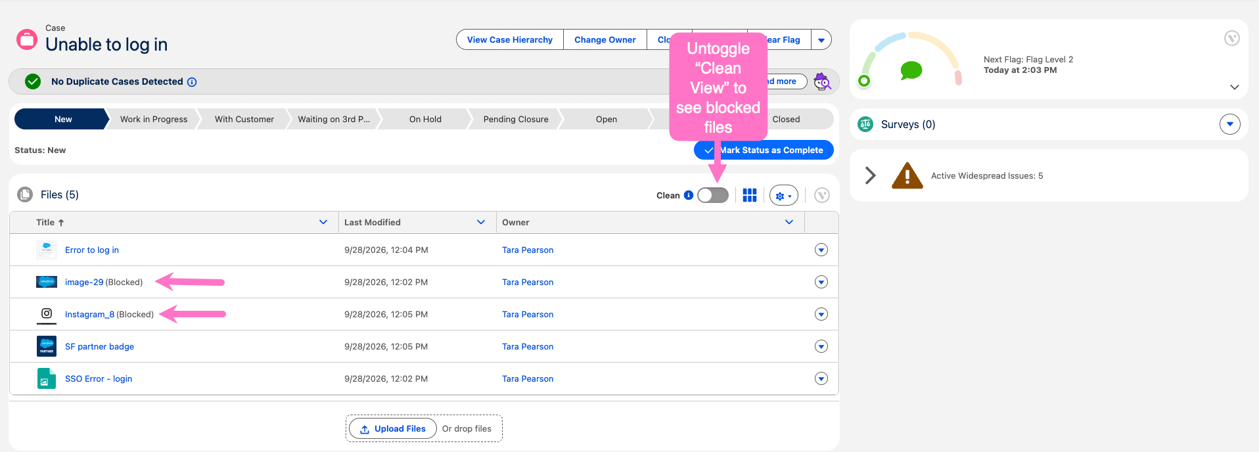Open the Owner column menu
The image size is (1259, 452).
[x=789, y=222]
